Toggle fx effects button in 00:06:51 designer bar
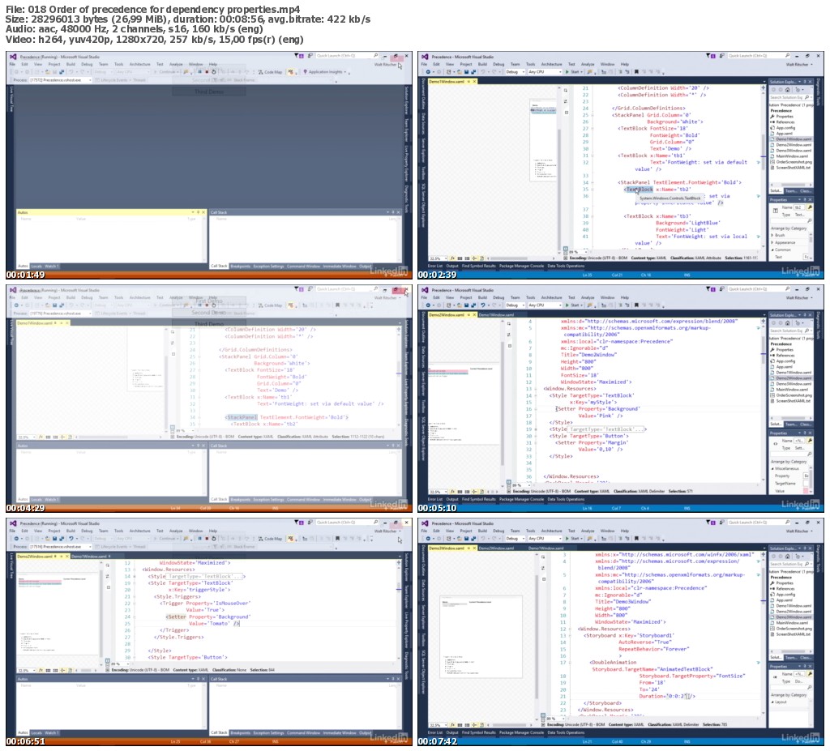 [x=41, y=671]
